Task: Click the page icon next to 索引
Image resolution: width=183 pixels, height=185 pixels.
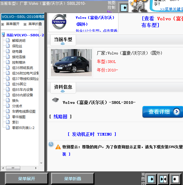Action: [8, 122]
